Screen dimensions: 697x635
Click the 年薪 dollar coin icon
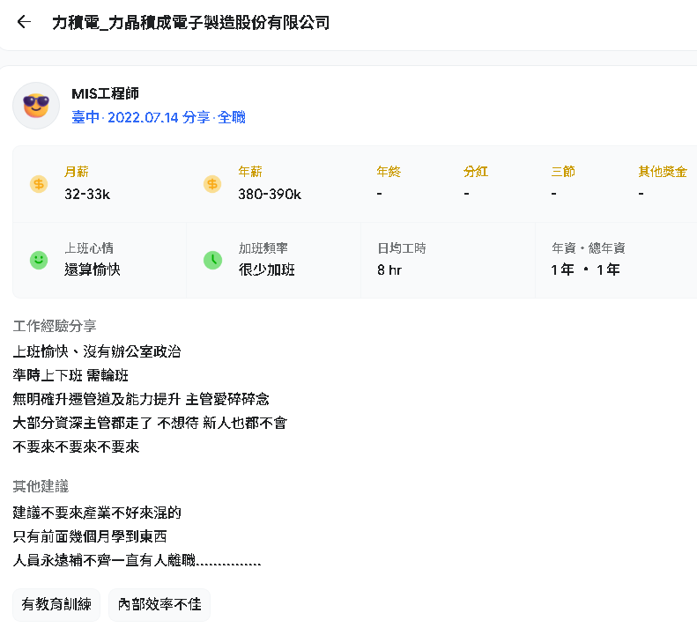coord(212,183)
